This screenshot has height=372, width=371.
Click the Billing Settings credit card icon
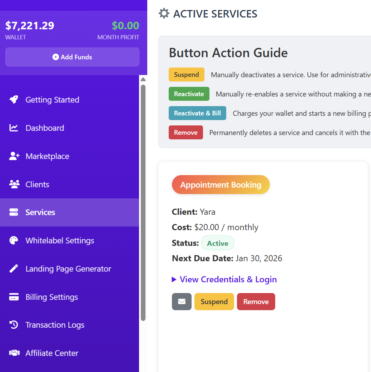pyautogui.click(x=14, y=297)
